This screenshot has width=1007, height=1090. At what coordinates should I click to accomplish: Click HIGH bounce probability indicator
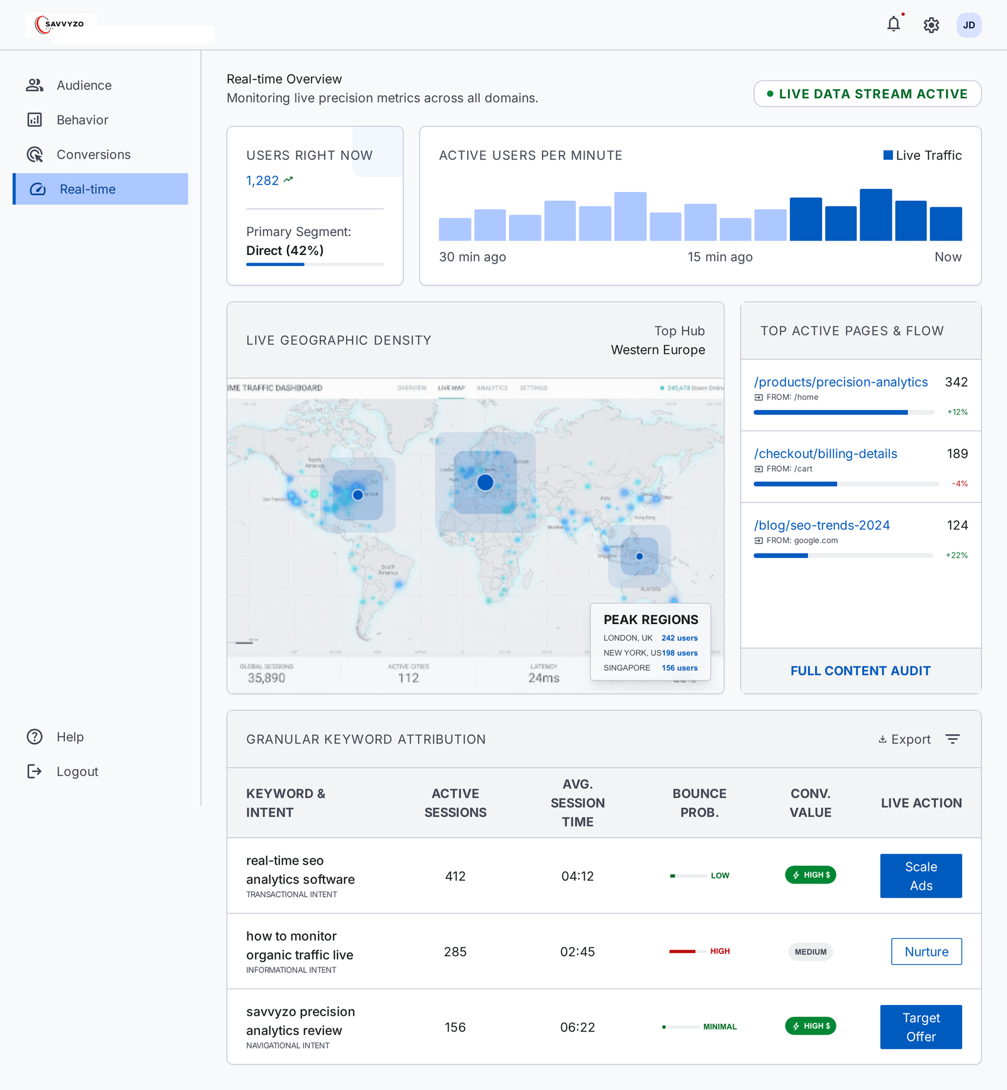pyautogui.click(x=699, y=951)
